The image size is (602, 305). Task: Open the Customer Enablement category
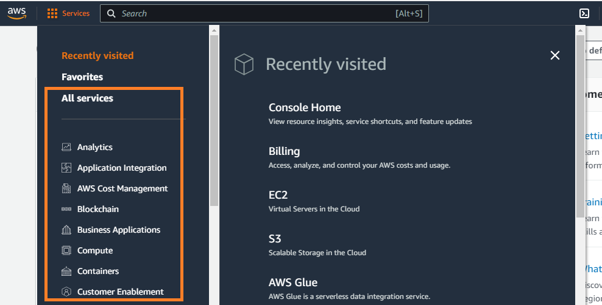tap(120, 292)
